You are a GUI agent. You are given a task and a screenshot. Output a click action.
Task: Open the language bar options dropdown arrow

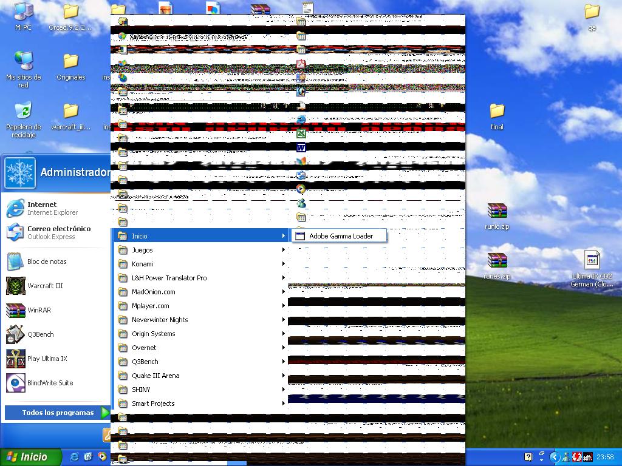tap(542, 461)
